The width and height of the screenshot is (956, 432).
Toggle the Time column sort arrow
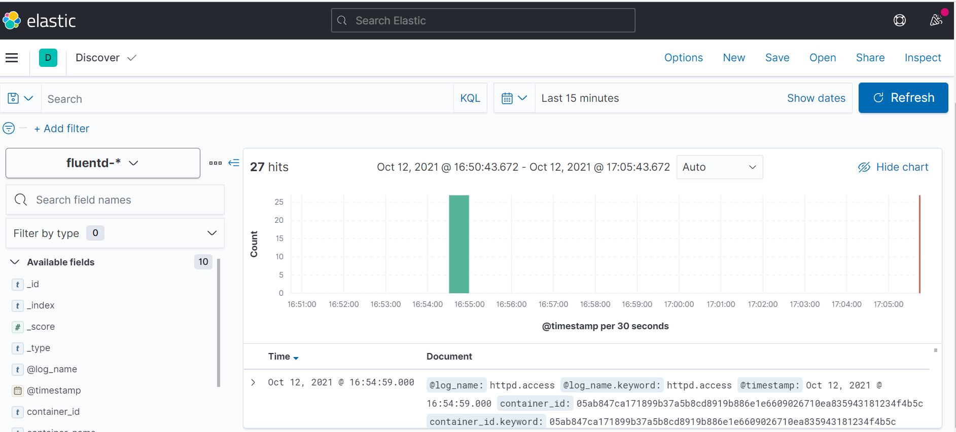[x=296, y=358]
